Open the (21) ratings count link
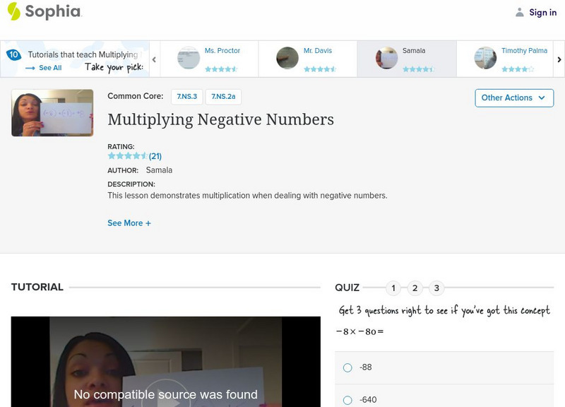The width and height of the screenshot is (565, 407). coord(155,156)
